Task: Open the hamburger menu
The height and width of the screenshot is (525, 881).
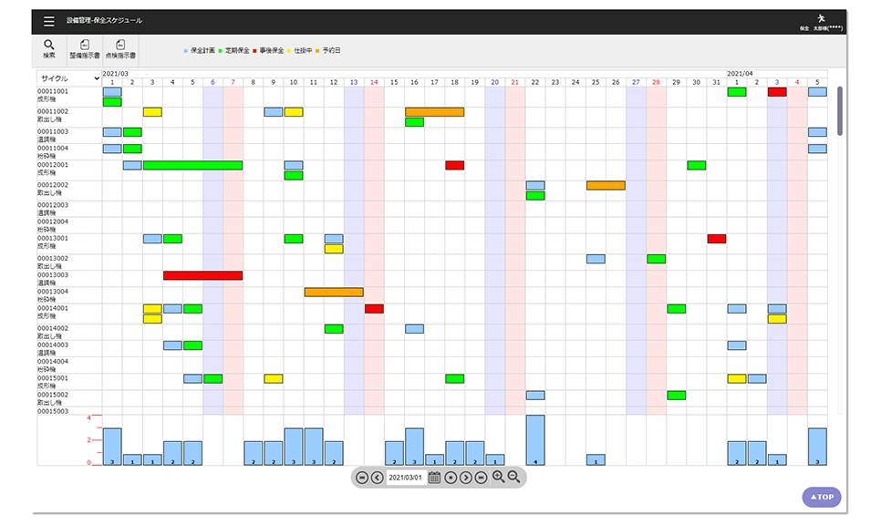Action: (49, 21)
